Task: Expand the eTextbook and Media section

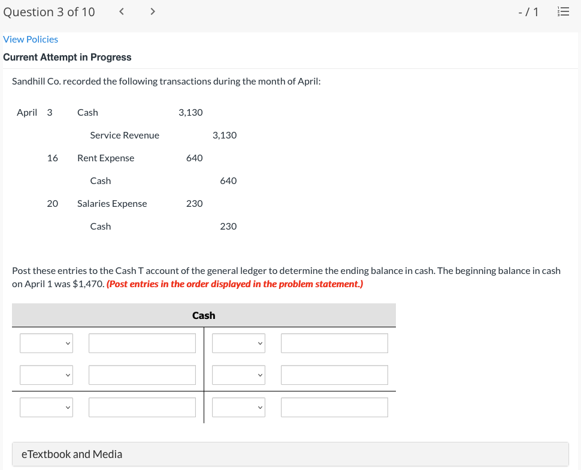Action: click(290, 454)
